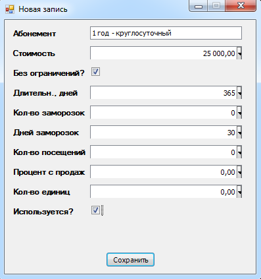Expand the Кол-во единиц dropdown arrow
This screenshot has width=261, height=279.
point(239,192)
